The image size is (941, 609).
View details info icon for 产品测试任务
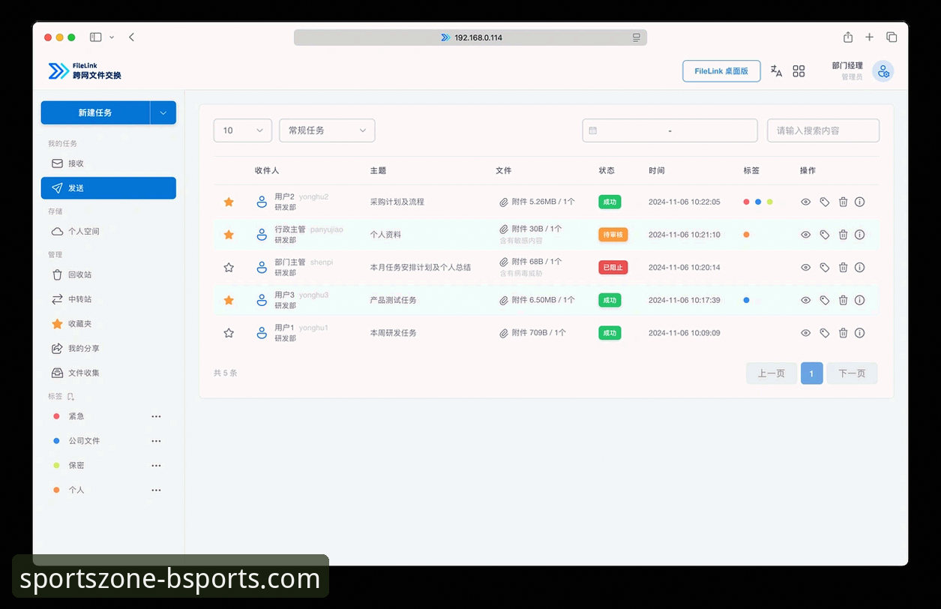[860, 299]
